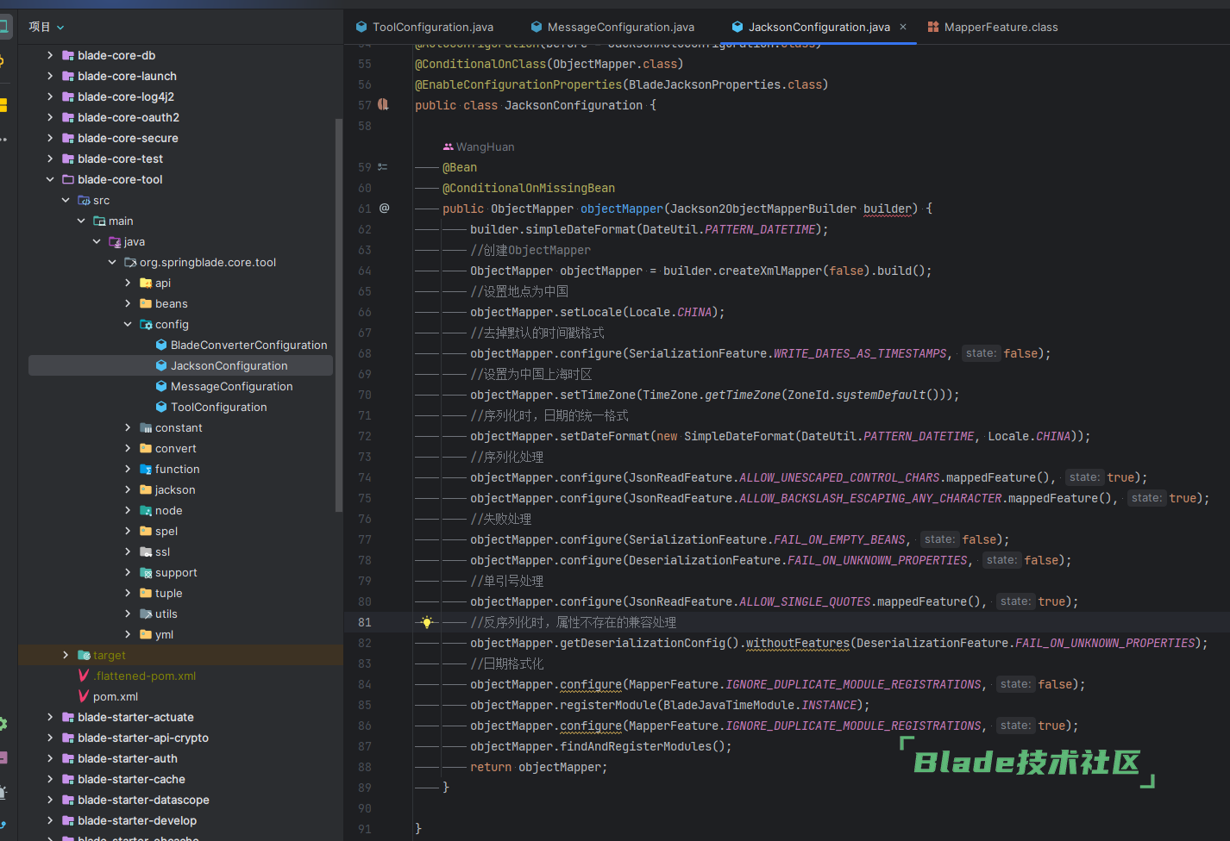The image size is (1230, 841).
Task: Click the module icon of blade-starter-actuate
Action: [68, 717]
